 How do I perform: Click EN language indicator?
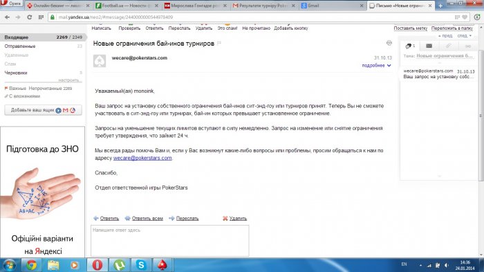point(404,264)
